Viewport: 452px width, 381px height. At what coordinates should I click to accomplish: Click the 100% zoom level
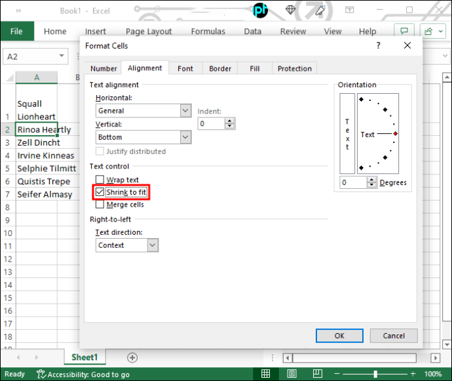433,374
